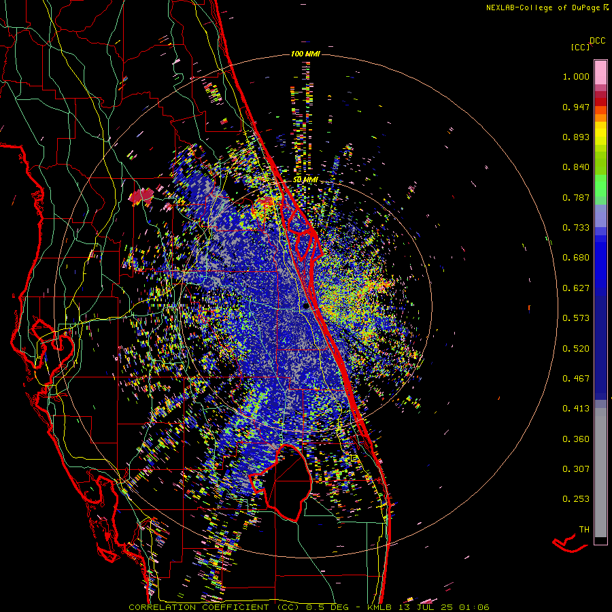This screenshot has width=612, height=612.
Task: Click the 50 NMI range ring label
Action: [x=305, y=180]
